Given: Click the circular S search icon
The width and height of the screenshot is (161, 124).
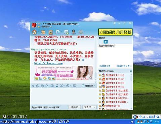Looking at the screenshot, I should tap(68, 86).
